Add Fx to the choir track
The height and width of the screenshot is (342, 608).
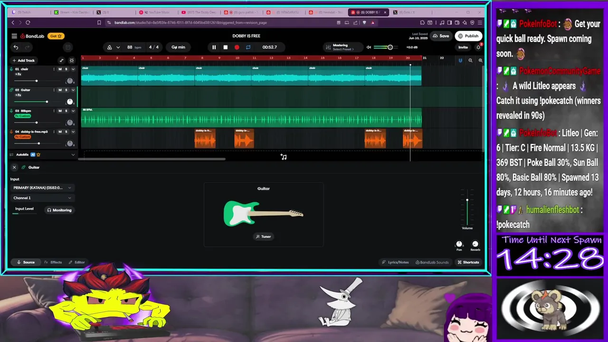point(18,74)
